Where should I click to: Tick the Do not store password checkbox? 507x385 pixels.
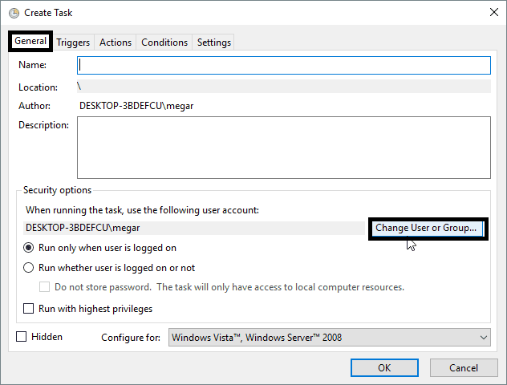point(46,287)
